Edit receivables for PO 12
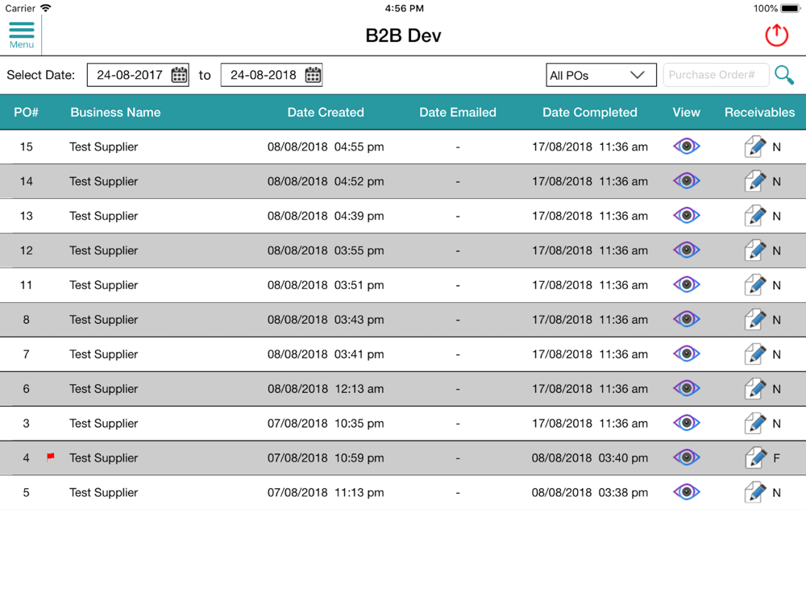 pyautogui.click(x=755, y=250)
